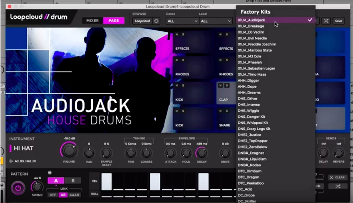The height and width of the screenshot is (203, 353).
Task: Toggle the PATTERN power button
Action: (18, 188)
